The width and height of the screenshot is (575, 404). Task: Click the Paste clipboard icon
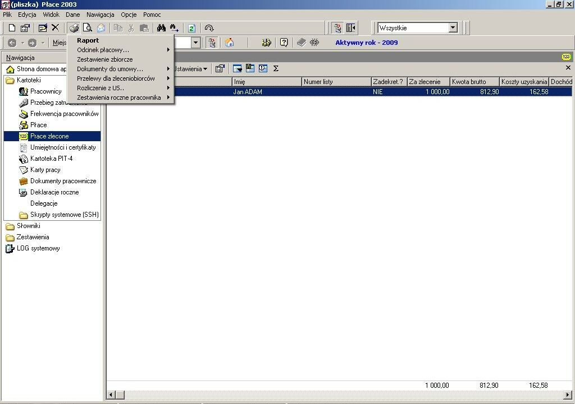tap(144, 28)
